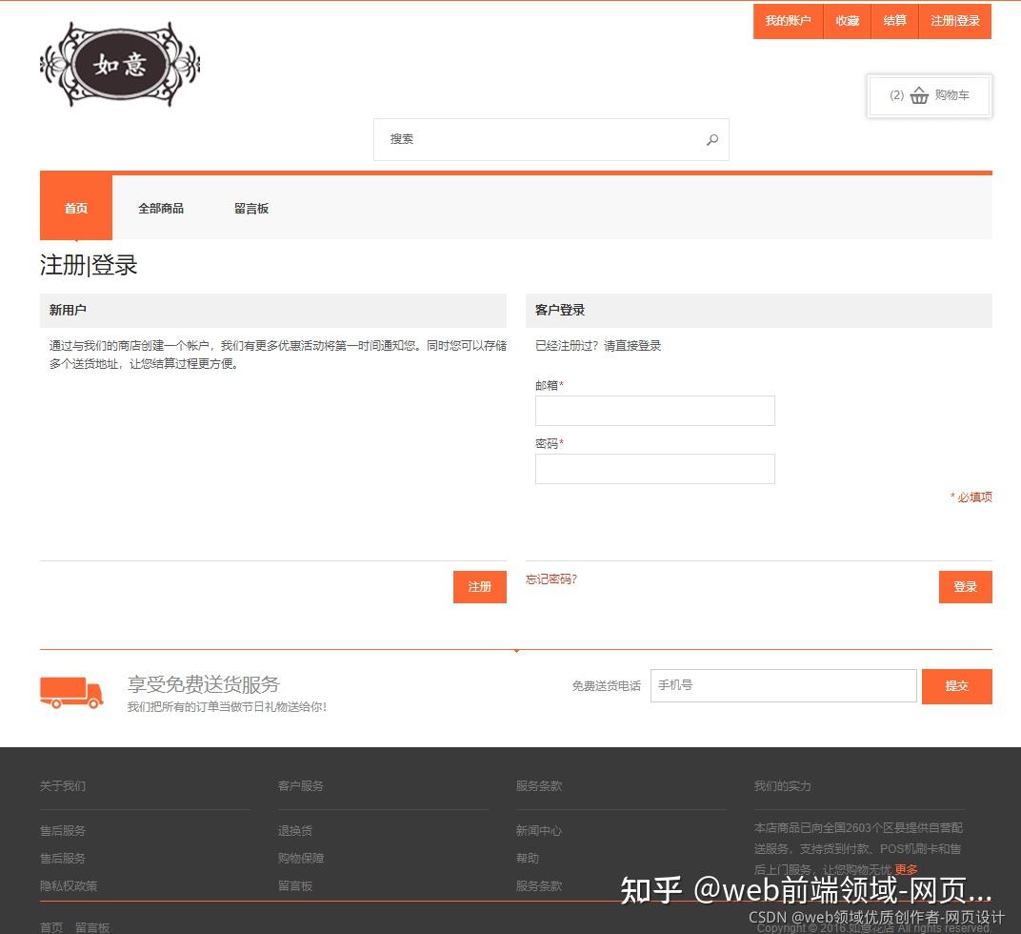
Task: Open 我的账户 account menu
Action: (x=789, y=20)
